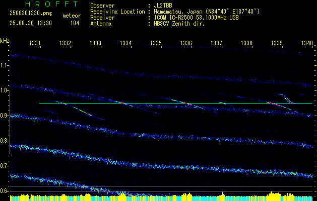Select observer callsign JL2TBB
Image resolution: width=317 pixels, height=201 pixels.
(x=163, y=6)
